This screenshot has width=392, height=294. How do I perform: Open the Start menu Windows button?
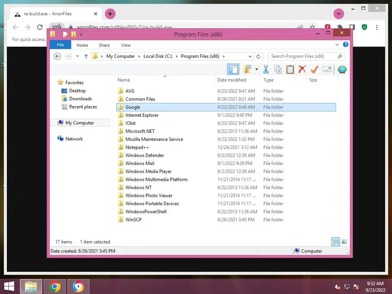[9, 286]
